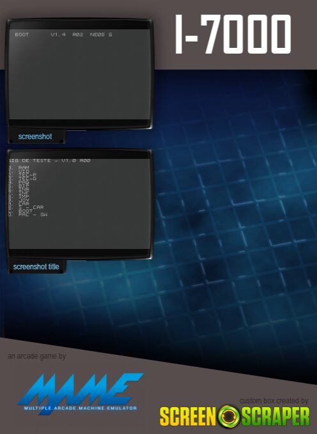Click the 'MULTIPLE ARCADE MACHINE EMULATOR' tagline
The height and width of the screenshot is (434, 317).
pos(81,408)
